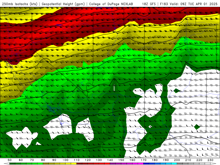Click the legend value "90"
220x165 pixels.
coord(54,160)
